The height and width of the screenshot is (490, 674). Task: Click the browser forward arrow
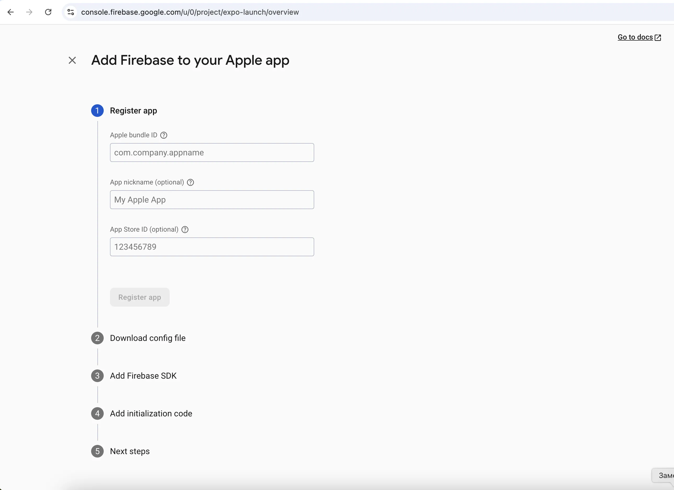(29, 12)
